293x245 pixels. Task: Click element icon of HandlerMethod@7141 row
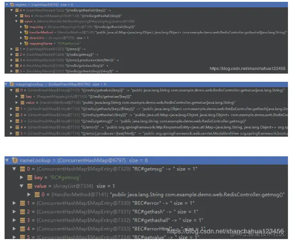(37, 195)
